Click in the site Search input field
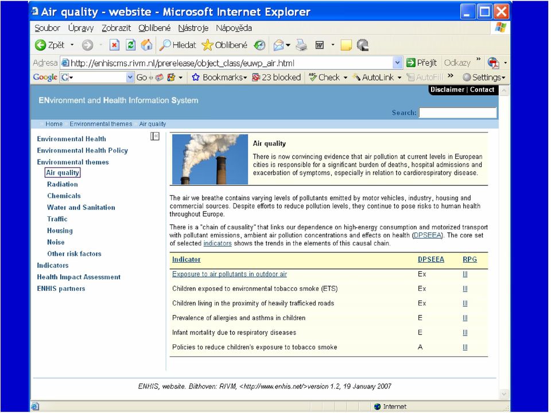 point(457,113)
